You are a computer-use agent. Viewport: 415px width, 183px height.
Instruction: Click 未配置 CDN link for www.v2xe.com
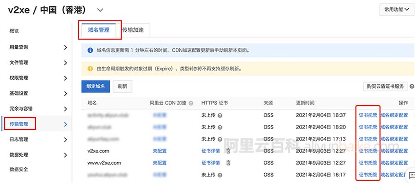[160, 163]
